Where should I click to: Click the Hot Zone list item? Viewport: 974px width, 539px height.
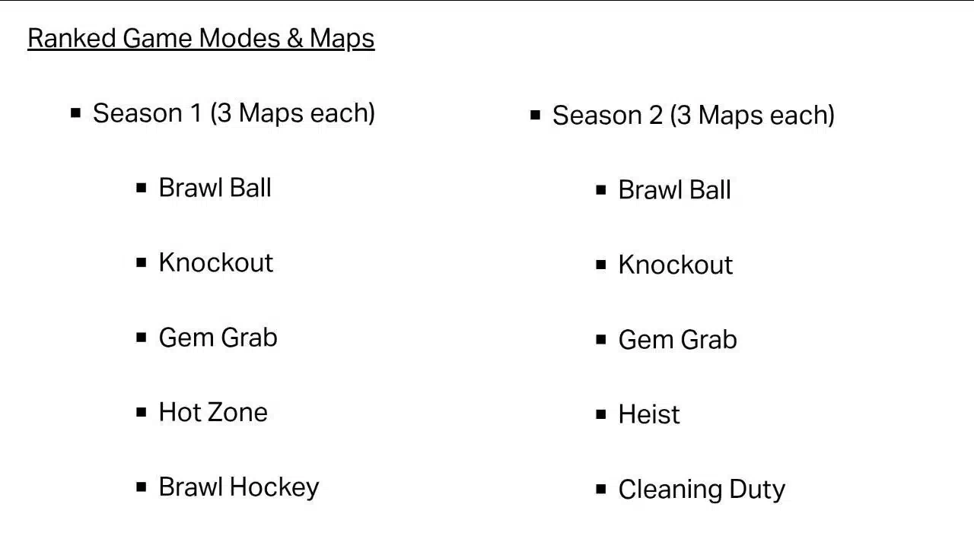click(213, 412)
